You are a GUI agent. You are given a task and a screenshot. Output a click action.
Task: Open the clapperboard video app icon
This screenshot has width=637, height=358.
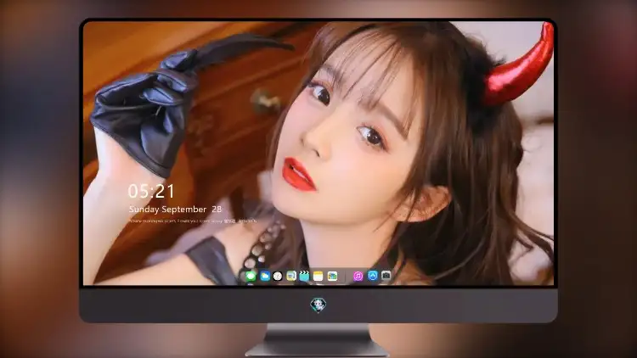pyautogui.click(x=304, y=276)
